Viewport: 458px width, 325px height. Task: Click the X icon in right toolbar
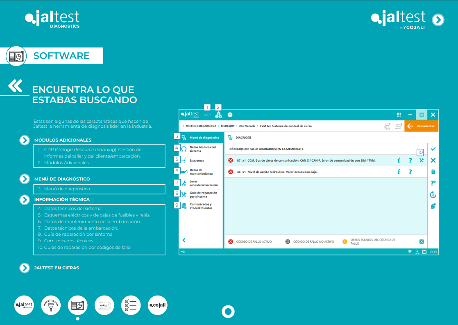click(x=433, y=160)
